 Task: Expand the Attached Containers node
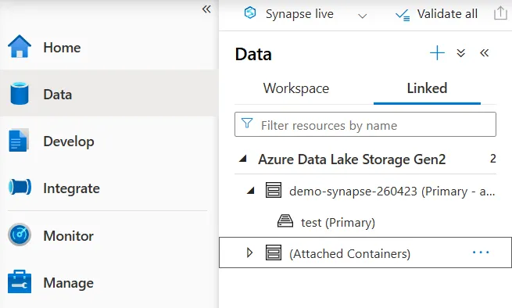pyautogui.click(x=250, y=252)
